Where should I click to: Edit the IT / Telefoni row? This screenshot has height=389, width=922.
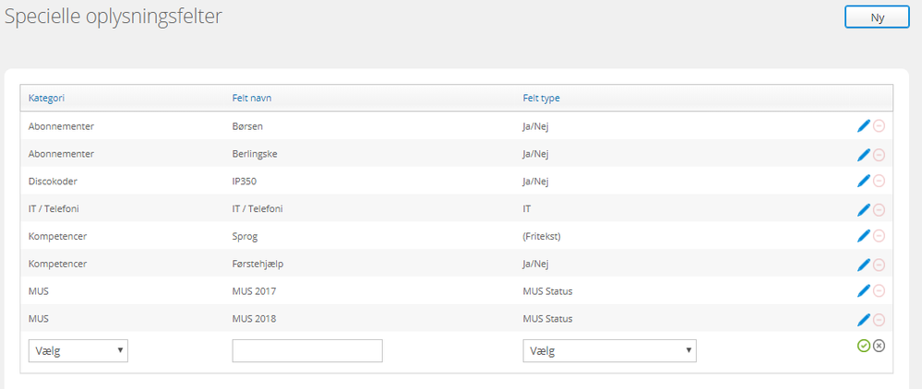click(x=863, y=209)
